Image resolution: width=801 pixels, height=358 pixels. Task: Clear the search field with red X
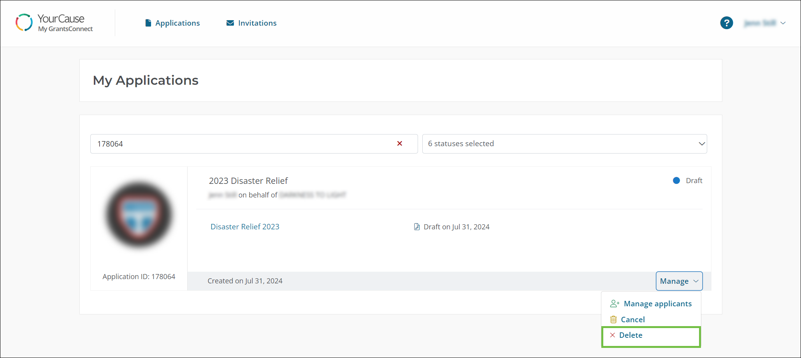point(399,143)
